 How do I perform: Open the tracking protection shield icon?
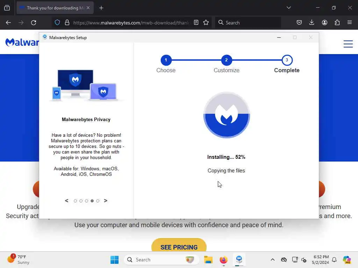57,22
